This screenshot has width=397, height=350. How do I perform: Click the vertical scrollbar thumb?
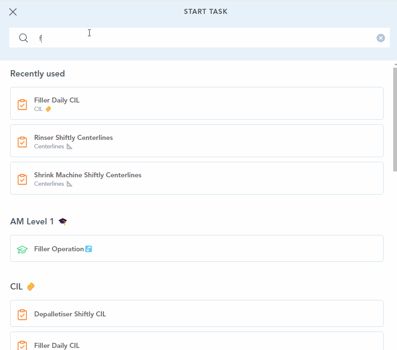coord(394,119)
